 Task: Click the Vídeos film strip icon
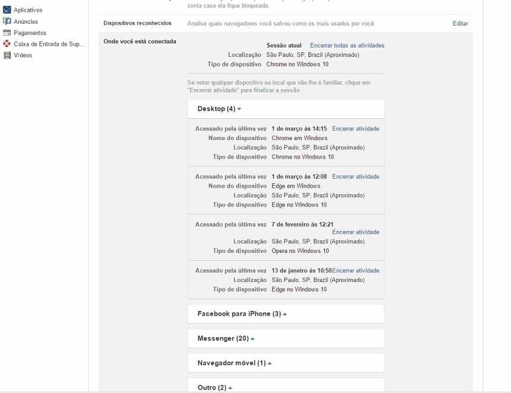(x=7, y=55)
